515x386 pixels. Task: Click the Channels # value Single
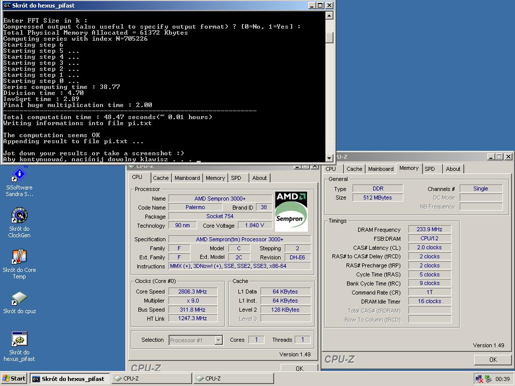[481, 188]
